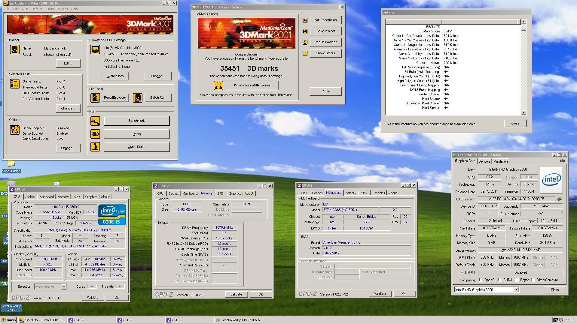Image resolution: width=577 pixels, height=324 pixels.
Task: Click the Online ResultBrowser icon
Action: [x=218, y=85]
